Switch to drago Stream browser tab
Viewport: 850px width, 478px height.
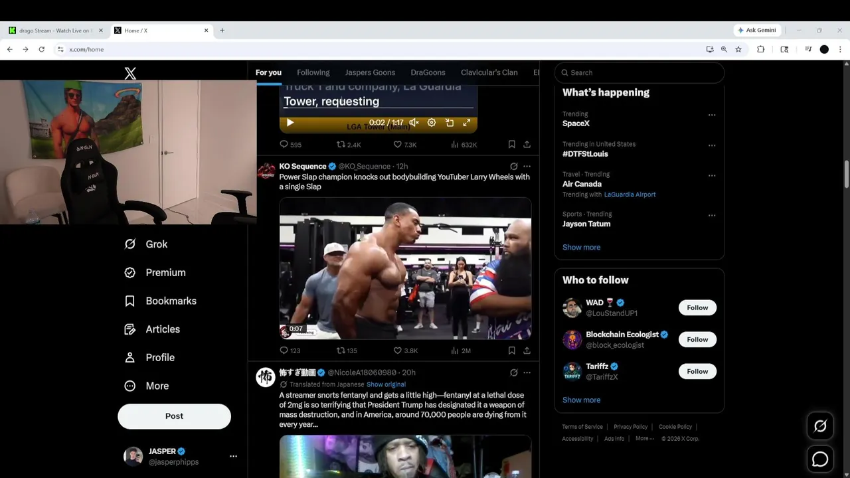54,31
